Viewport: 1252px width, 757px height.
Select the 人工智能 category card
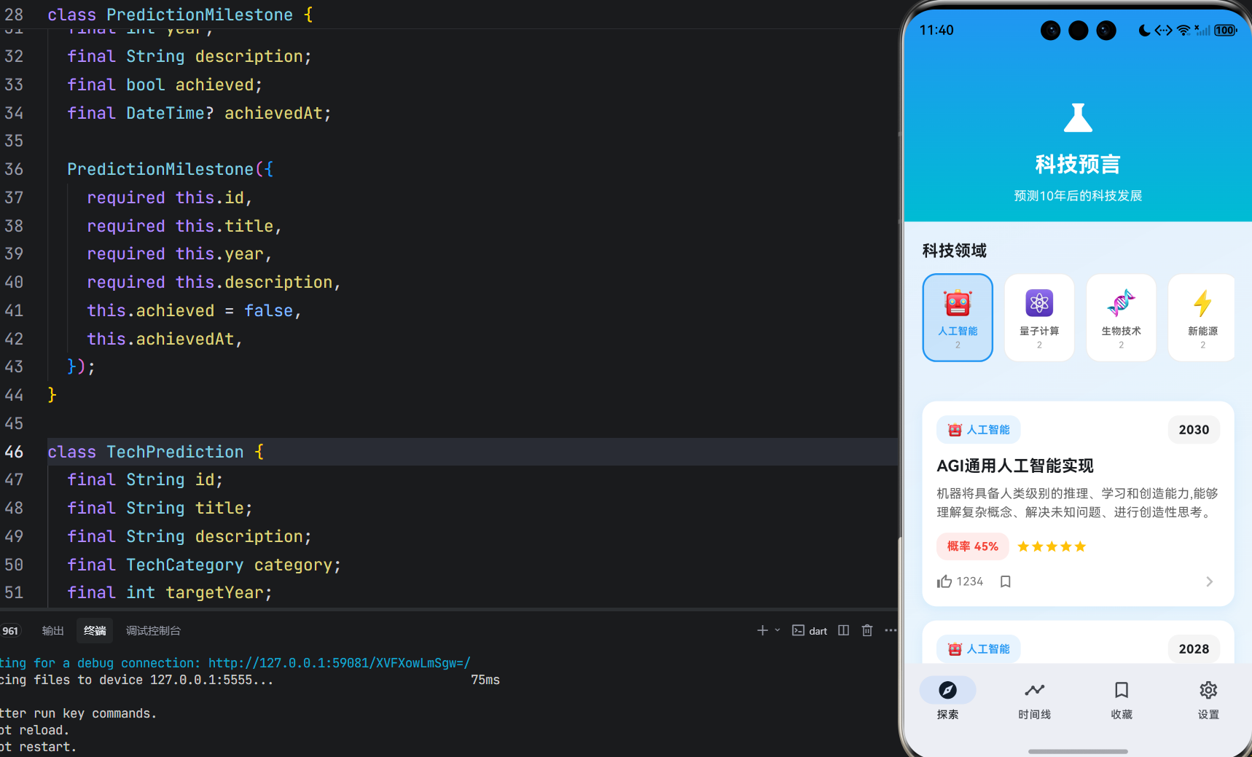coord(958,318)
